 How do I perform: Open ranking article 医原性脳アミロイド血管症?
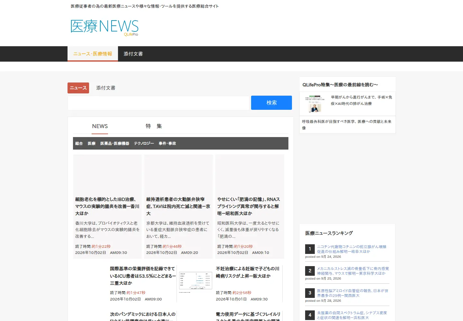[353, 293]
